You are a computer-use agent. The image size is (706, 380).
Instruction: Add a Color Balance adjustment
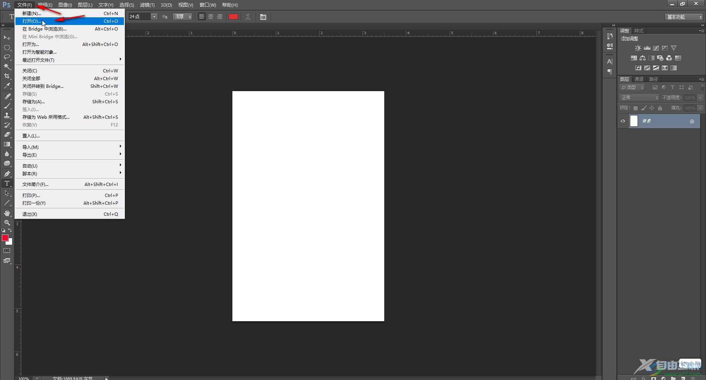pyautogui.click(x=643, y=58)
